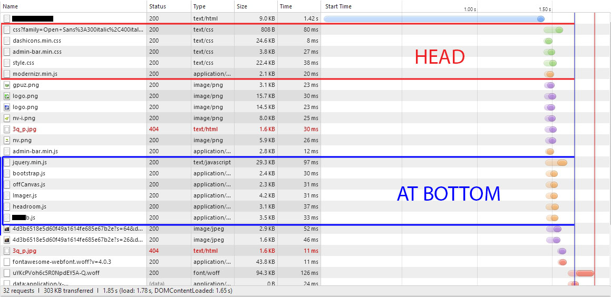
Task: Sort by the Type column header
Action: pyautogui.click(x=199, y=6)
